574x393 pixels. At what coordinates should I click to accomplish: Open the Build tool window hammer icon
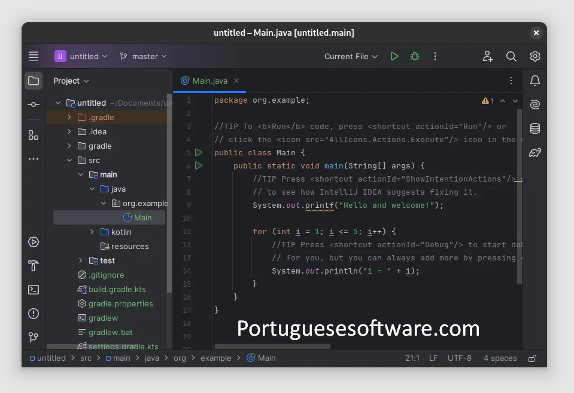(x=34, y=266)
